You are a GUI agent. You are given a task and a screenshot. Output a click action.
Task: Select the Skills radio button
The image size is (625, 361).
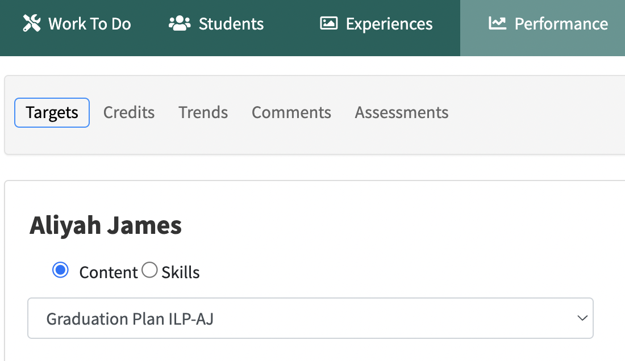149,271
